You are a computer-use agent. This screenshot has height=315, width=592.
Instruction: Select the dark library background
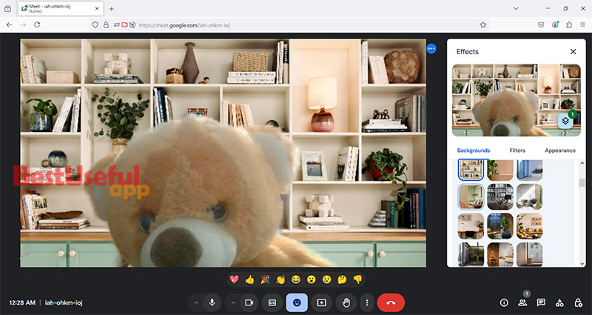(x=500, y=196)
